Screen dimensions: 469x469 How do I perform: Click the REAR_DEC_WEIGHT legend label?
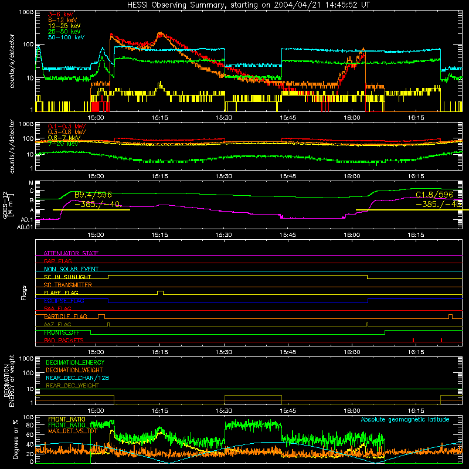(x=72, y=386)
